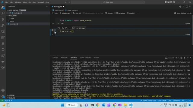Open the Accounts menu icon
This screenshot has height=108, width=193.
click(x=3, y=90)
